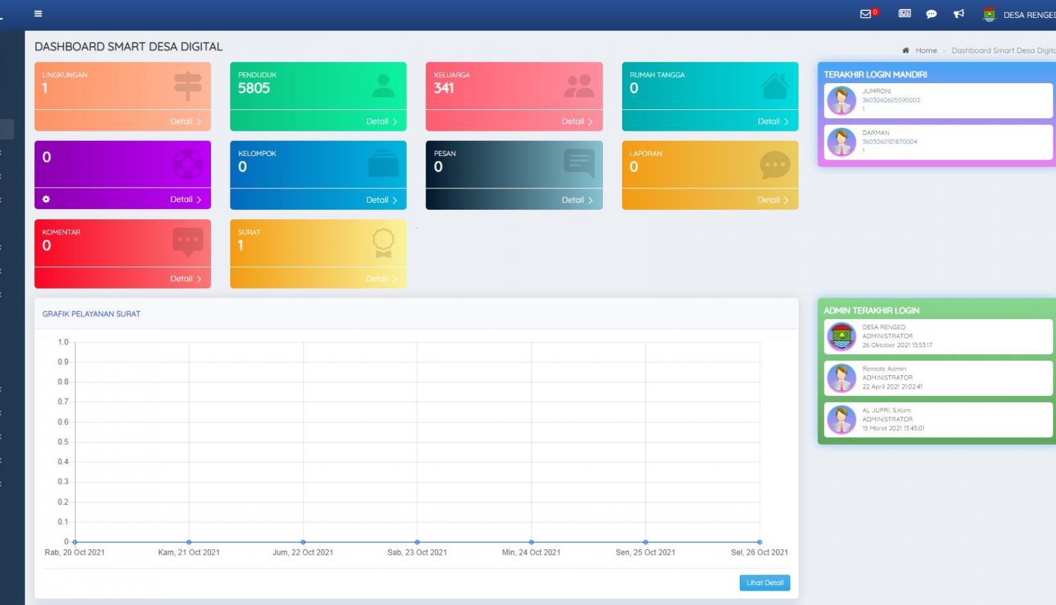Open the mail envelope notification icon

click(x=866, y=14)
